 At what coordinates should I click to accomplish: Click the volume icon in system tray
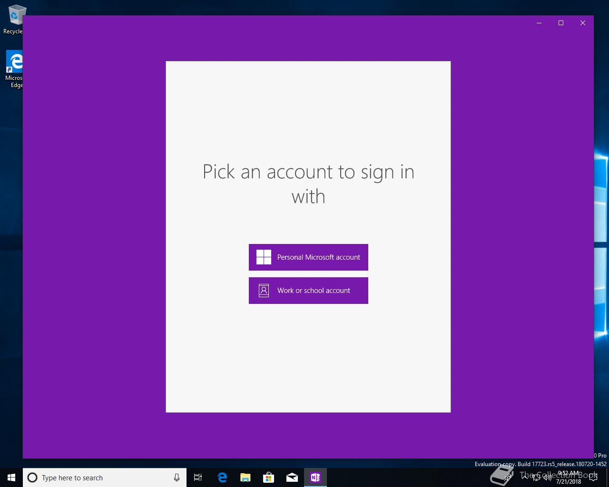(x=548, y=477)
